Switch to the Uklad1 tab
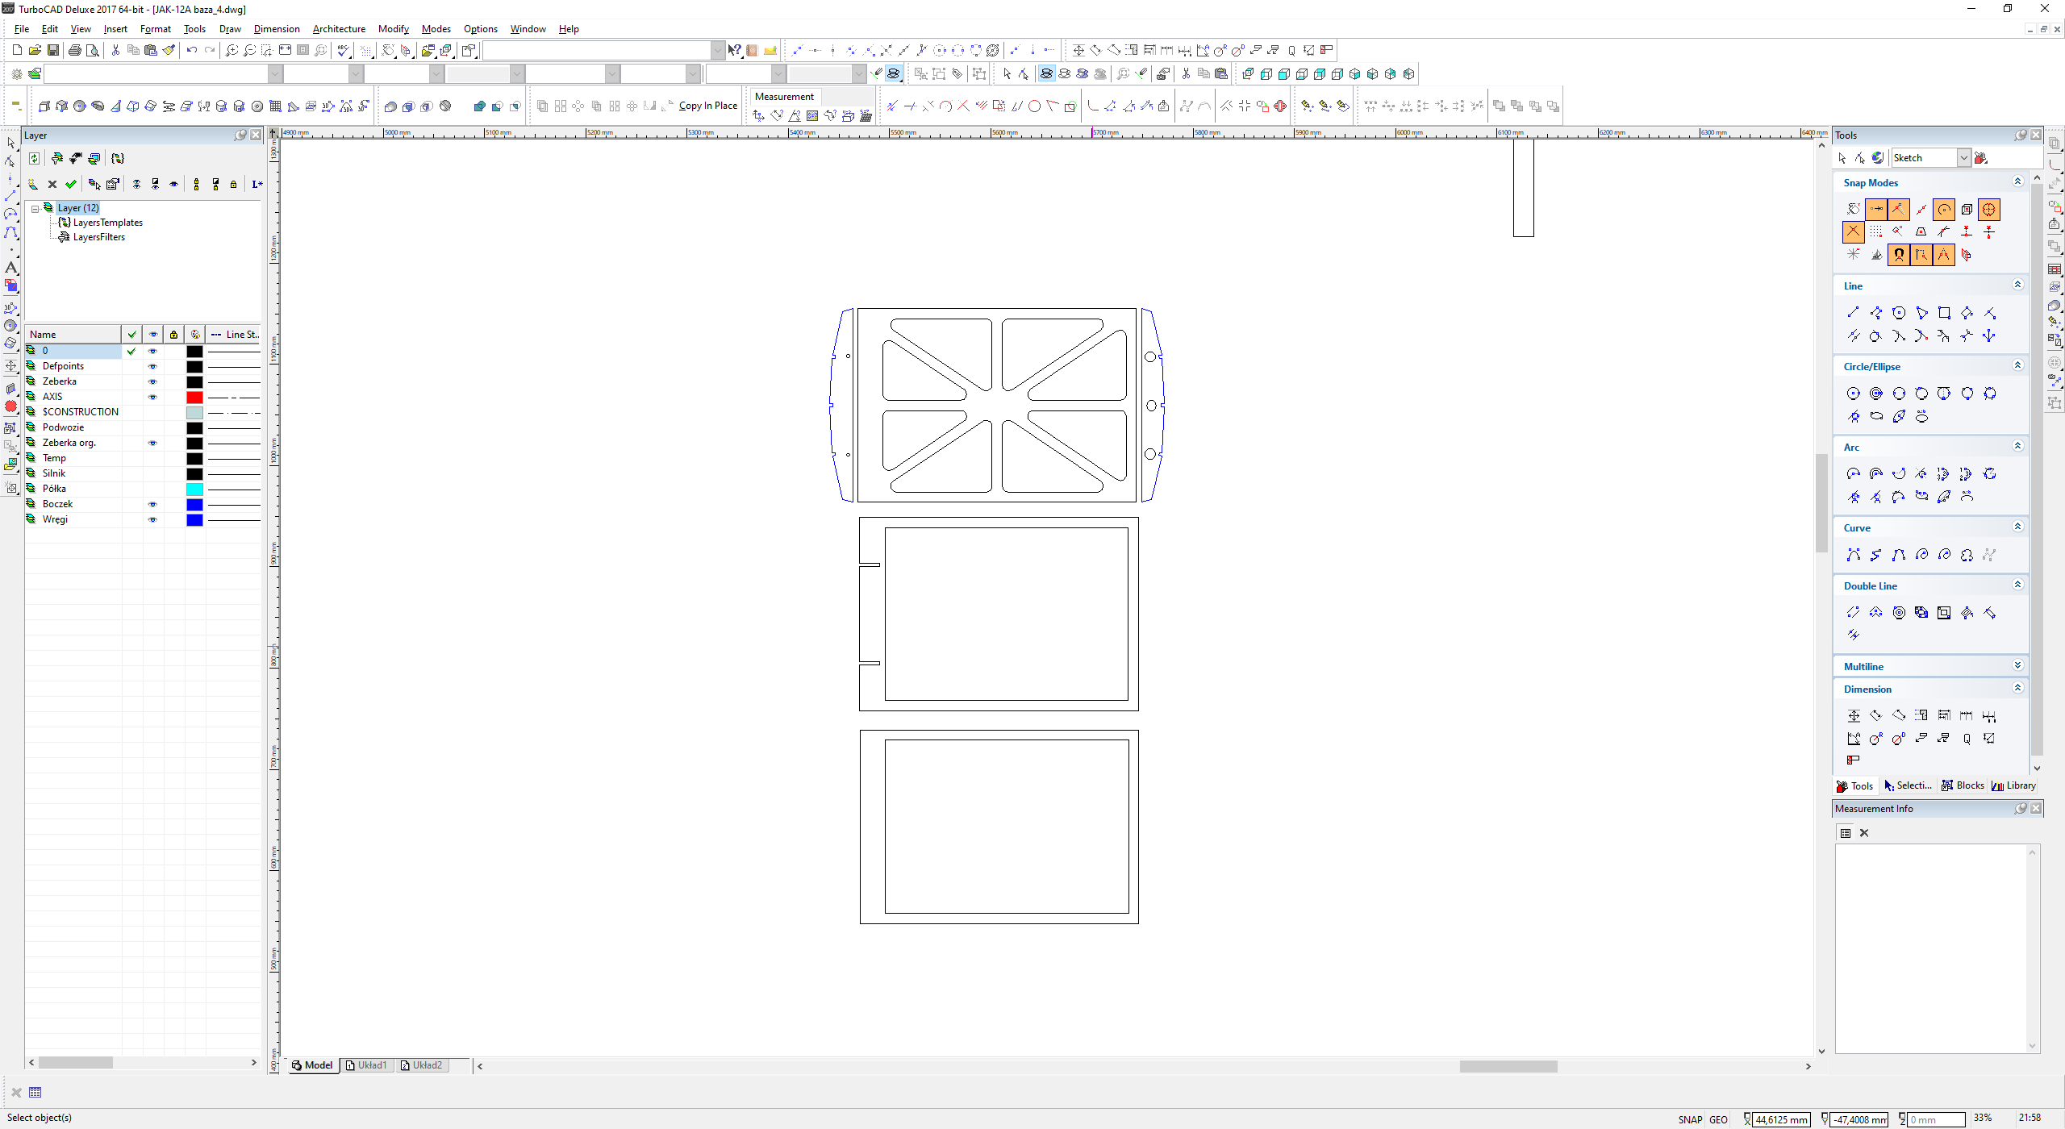The image size is (2065, 1129). pyautogui.click(x=366, y=1065)
